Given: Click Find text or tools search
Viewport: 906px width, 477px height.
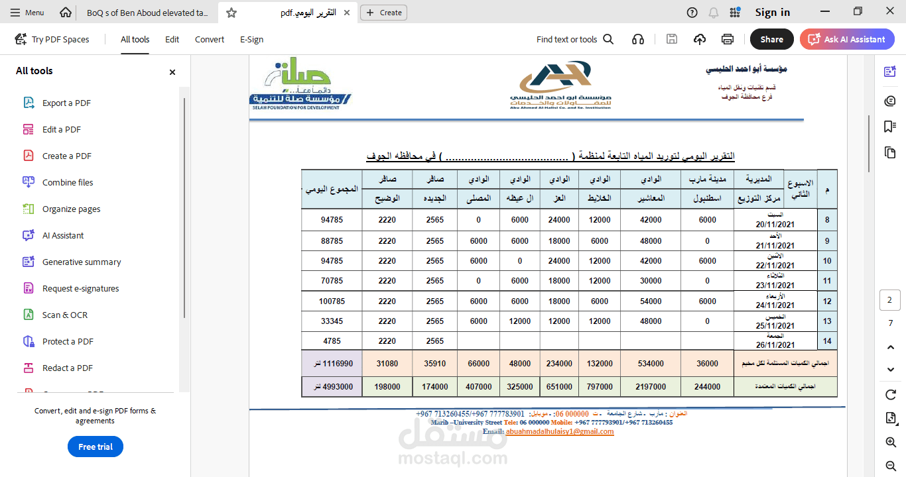Looking at the screenshot, I should [575, 40].
